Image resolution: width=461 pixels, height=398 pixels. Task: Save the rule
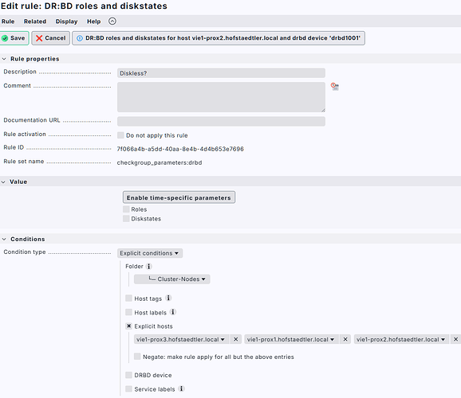click(14, 38)
